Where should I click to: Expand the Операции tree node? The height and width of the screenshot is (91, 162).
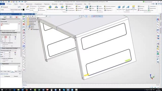[27, 23]
